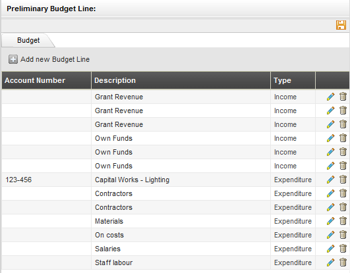Edit the Capital Works - Lighting row
The height and width of the screenshot is (273, 350).
[331, 180]
